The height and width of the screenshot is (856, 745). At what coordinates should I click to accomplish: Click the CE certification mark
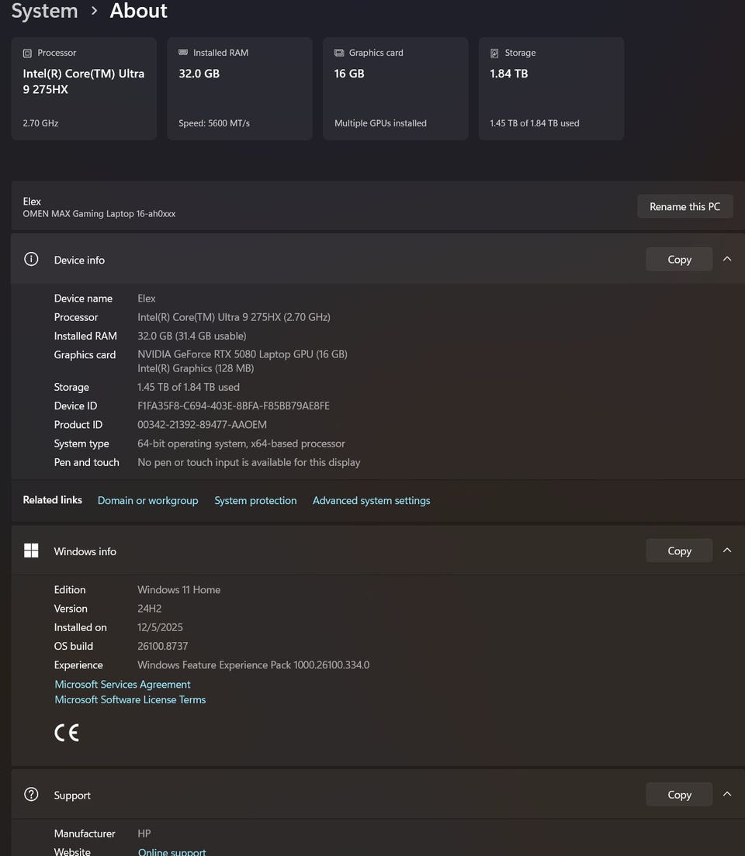coord(67,733)
